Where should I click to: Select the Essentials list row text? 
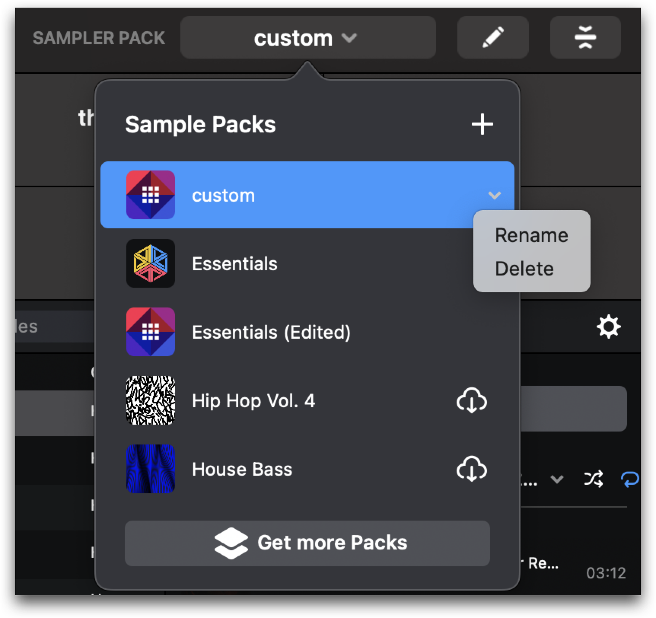pos(235,264)
